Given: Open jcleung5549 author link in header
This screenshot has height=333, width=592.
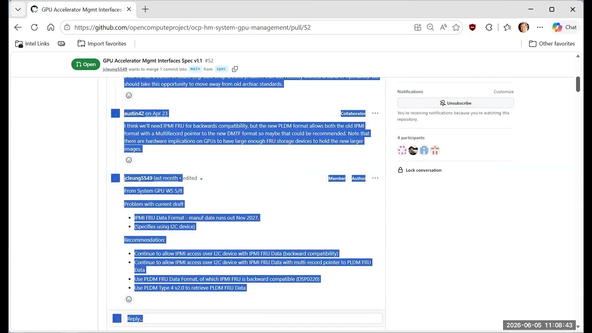Looking at the screenshot, I should pyautogui.click(x=115, y=69).
